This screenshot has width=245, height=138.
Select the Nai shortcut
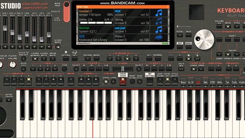(x=205, y=81)
